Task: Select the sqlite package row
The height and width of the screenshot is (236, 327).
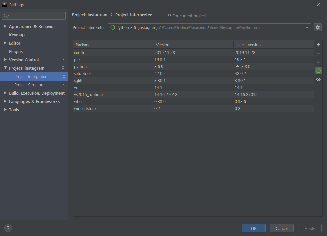Action: pyautogui.click(x=193, y=80)
